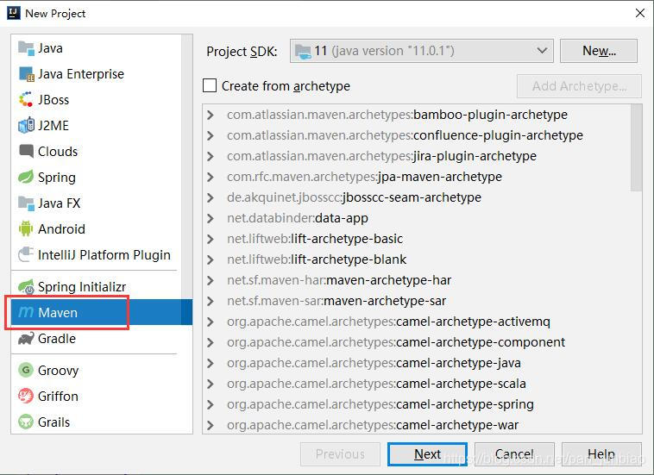
Task: Select Android project type
Action: tap(61, 229)
